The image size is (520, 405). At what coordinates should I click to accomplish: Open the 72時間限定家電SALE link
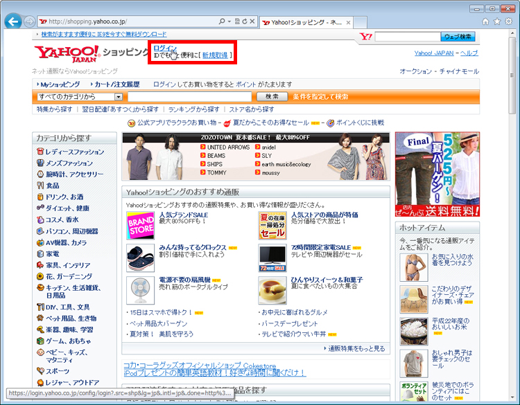(321, 247)
